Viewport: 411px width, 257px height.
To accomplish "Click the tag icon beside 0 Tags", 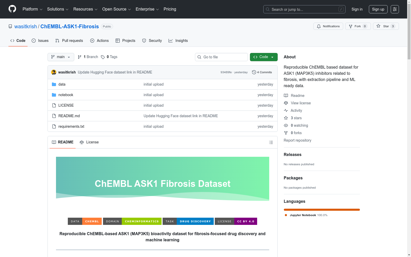I will tap(103, 57).
